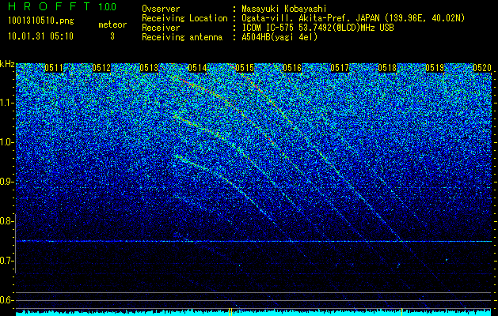
Task: Click the cyan signal-level strip at bottom
Action: point(253,313)
